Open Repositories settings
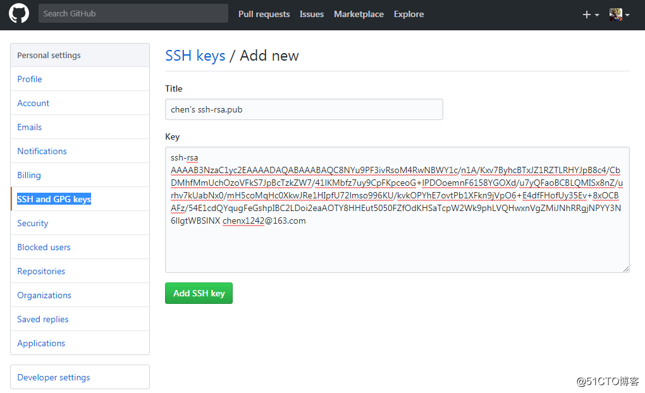 [x=80, y=271]
